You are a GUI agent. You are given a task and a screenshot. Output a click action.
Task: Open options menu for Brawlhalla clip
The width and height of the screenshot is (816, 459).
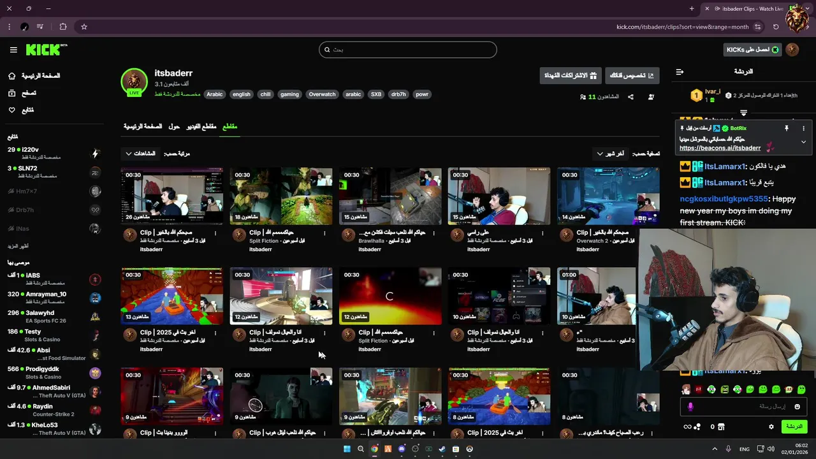click(x=433, y=233)
